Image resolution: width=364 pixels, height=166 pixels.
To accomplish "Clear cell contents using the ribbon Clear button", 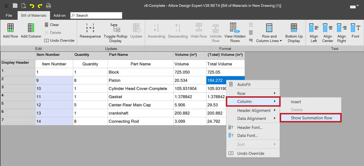I will 52,25.
